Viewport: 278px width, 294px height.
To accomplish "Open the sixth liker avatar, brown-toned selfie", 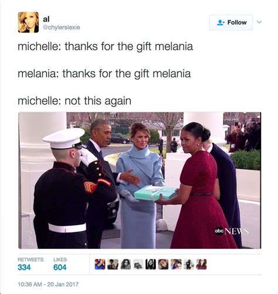I will coord(163,264).
